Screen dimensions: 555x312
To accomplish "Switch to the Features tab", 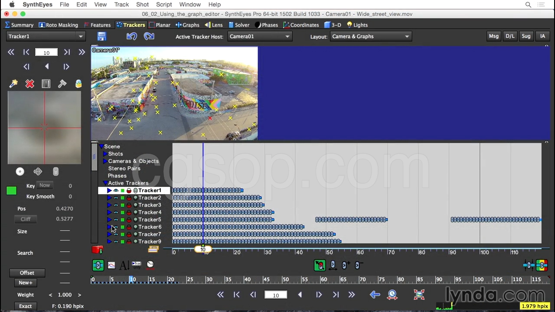I will [x=97, y=25].
